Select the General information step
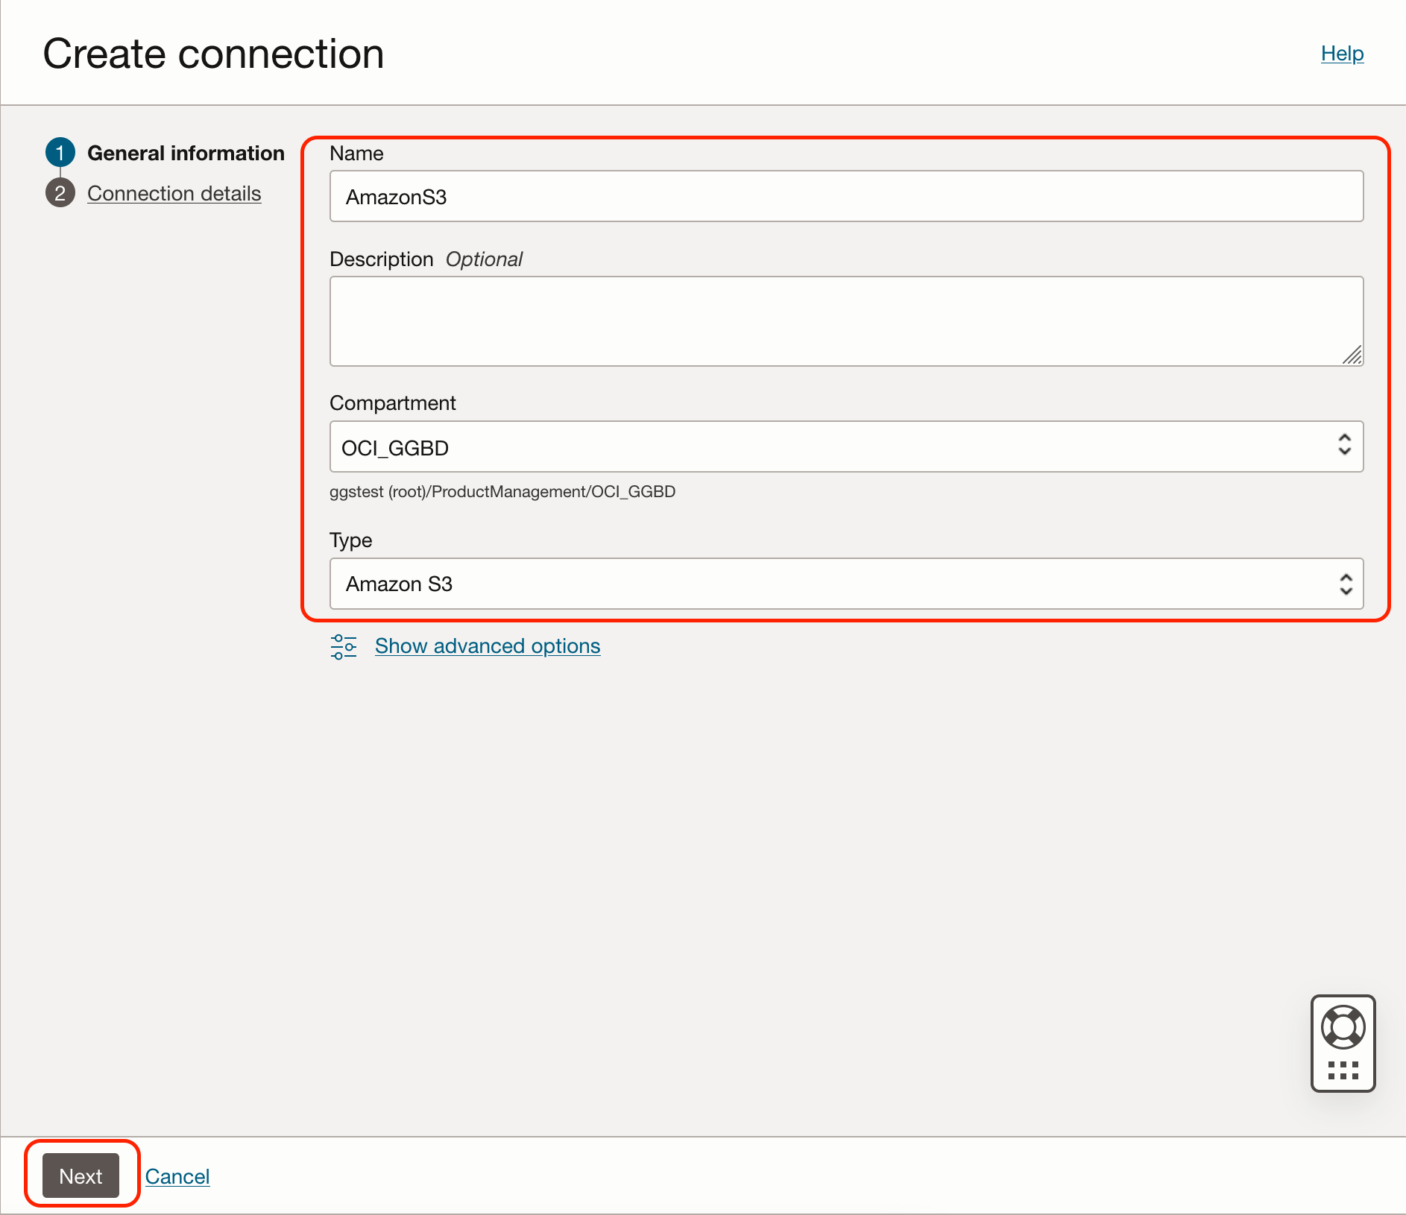 [x=186, y=153]
